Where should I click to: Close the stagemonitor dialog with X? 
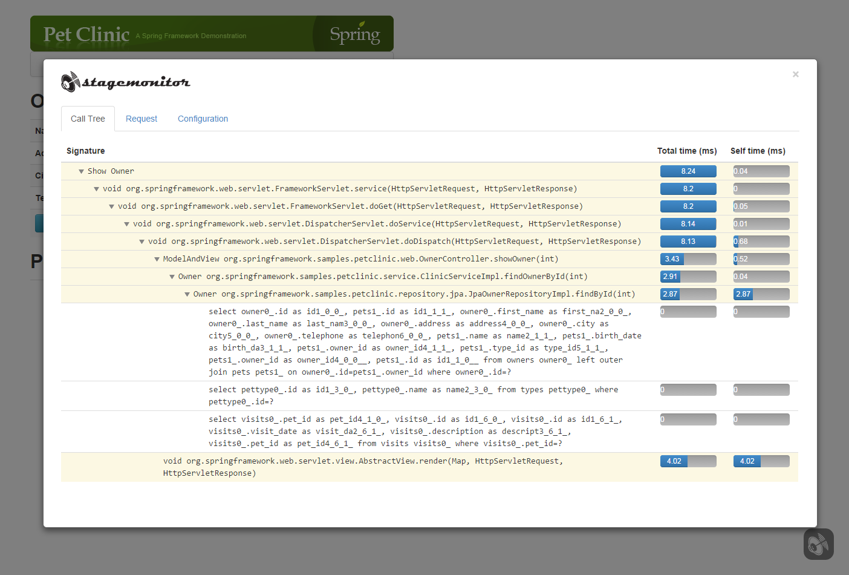tap(796, 74)
